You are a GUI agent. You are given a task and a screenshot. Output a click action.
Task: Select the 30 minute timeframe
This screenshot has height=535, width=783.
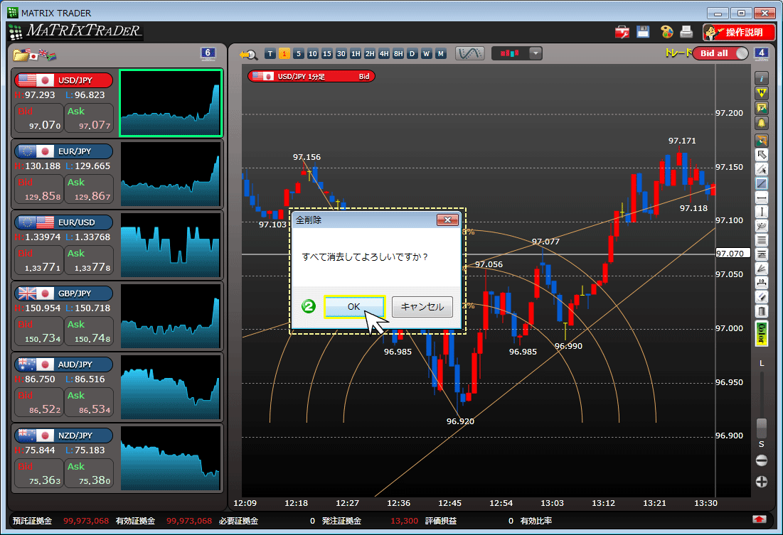pyautogui.click(x=341, y=53)
